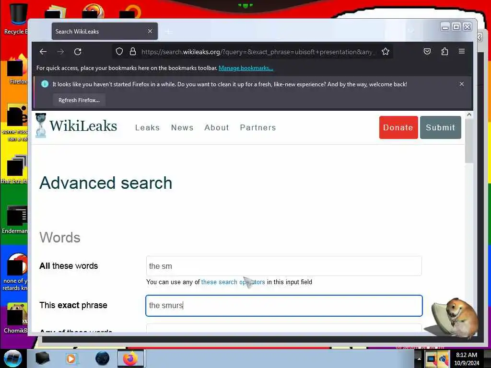This screenshot has width=491, height=368.
Task: Open the News menu item
Action: [x=182, y=127]
